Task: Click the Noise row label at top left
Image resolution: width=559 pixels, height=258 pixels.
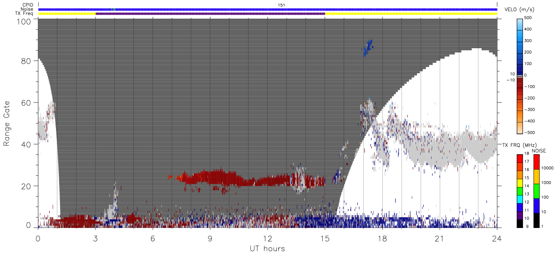Action: 27,9
